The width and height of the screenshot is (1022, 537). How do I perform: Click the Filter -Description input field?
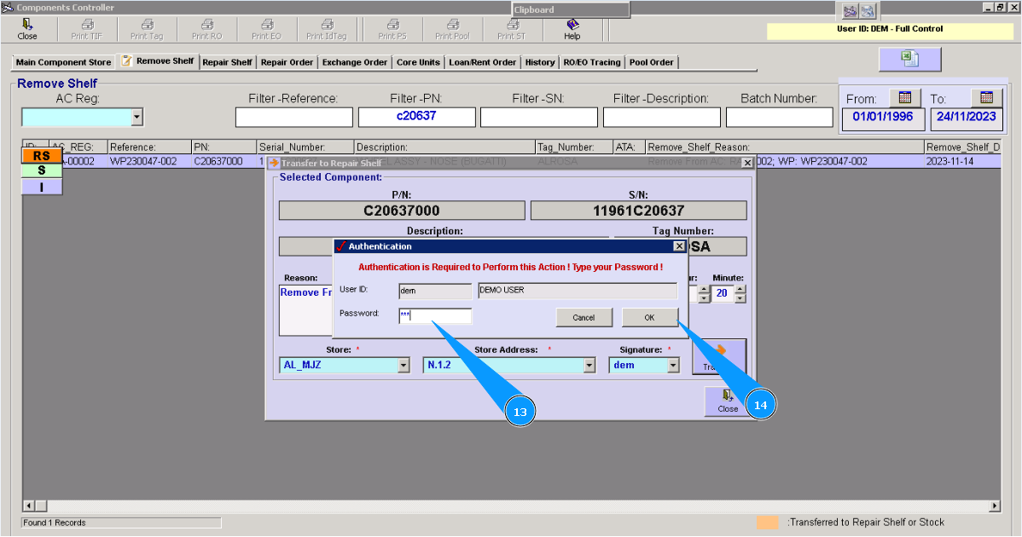point(661,117)
